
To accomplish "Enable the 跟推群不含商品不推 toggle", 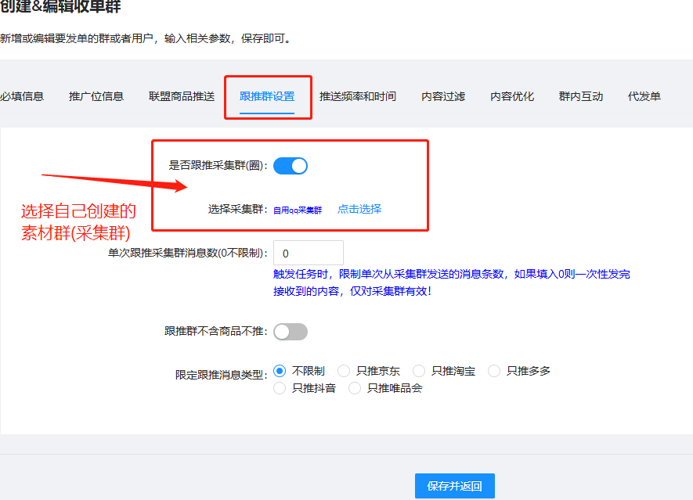I will [x=291, y=332].
